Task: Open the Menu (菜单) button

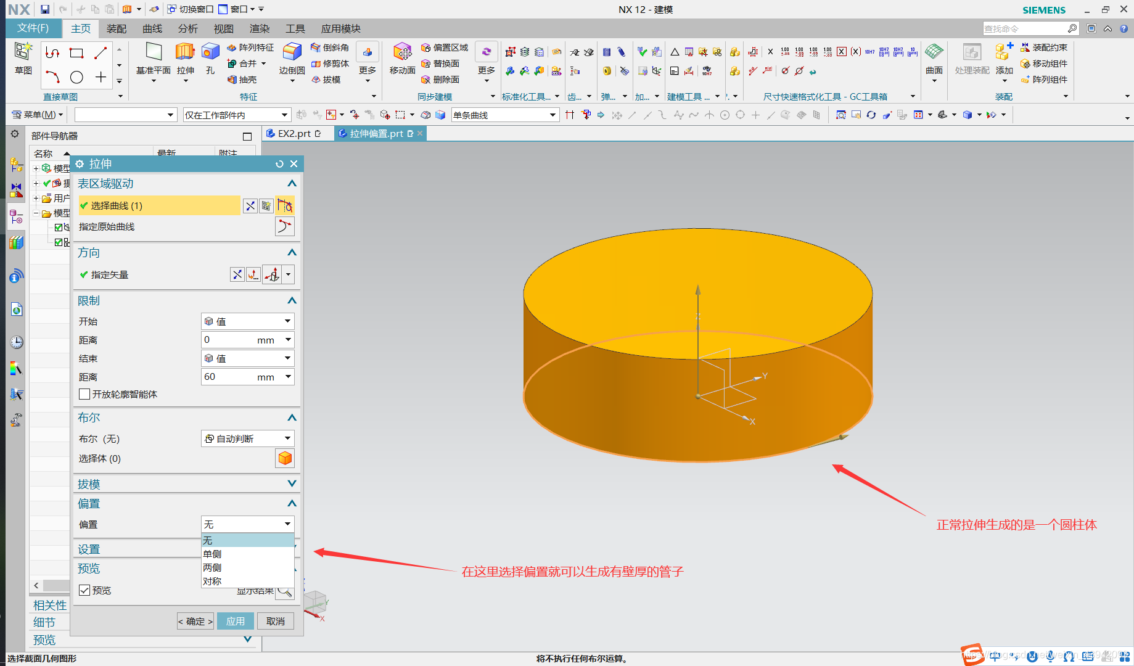Action: pyautogui.click(x=38, y=115)
